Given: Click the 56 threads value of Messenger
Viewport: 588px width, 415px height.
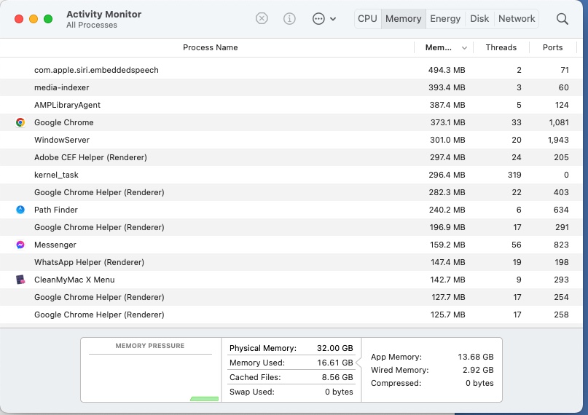Looking at the screenshot, I should click(x=517, y=245).
